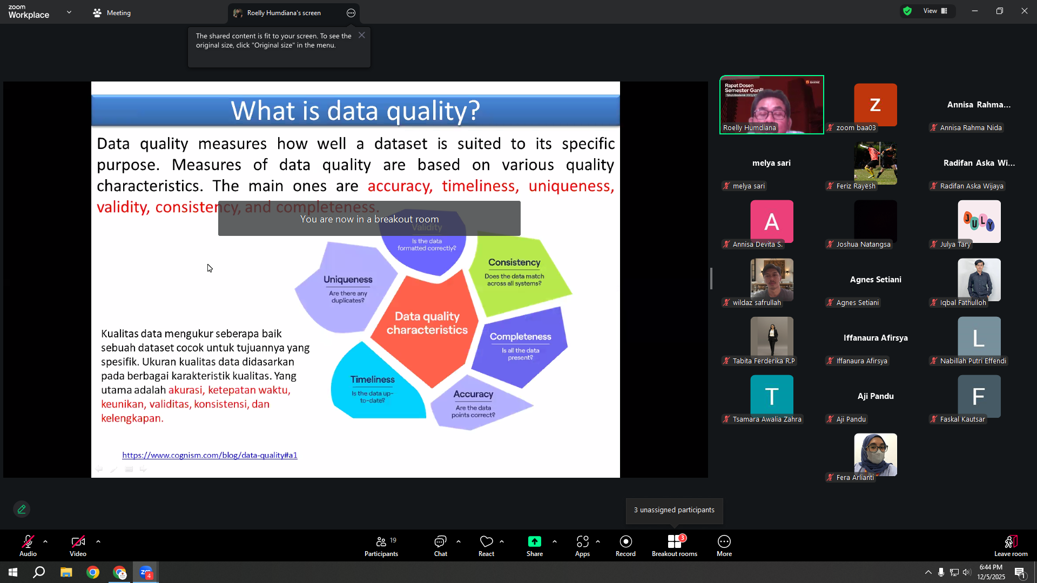1037x583 pixels.
Task: Open the Windows Start menu
Action: 13,572
